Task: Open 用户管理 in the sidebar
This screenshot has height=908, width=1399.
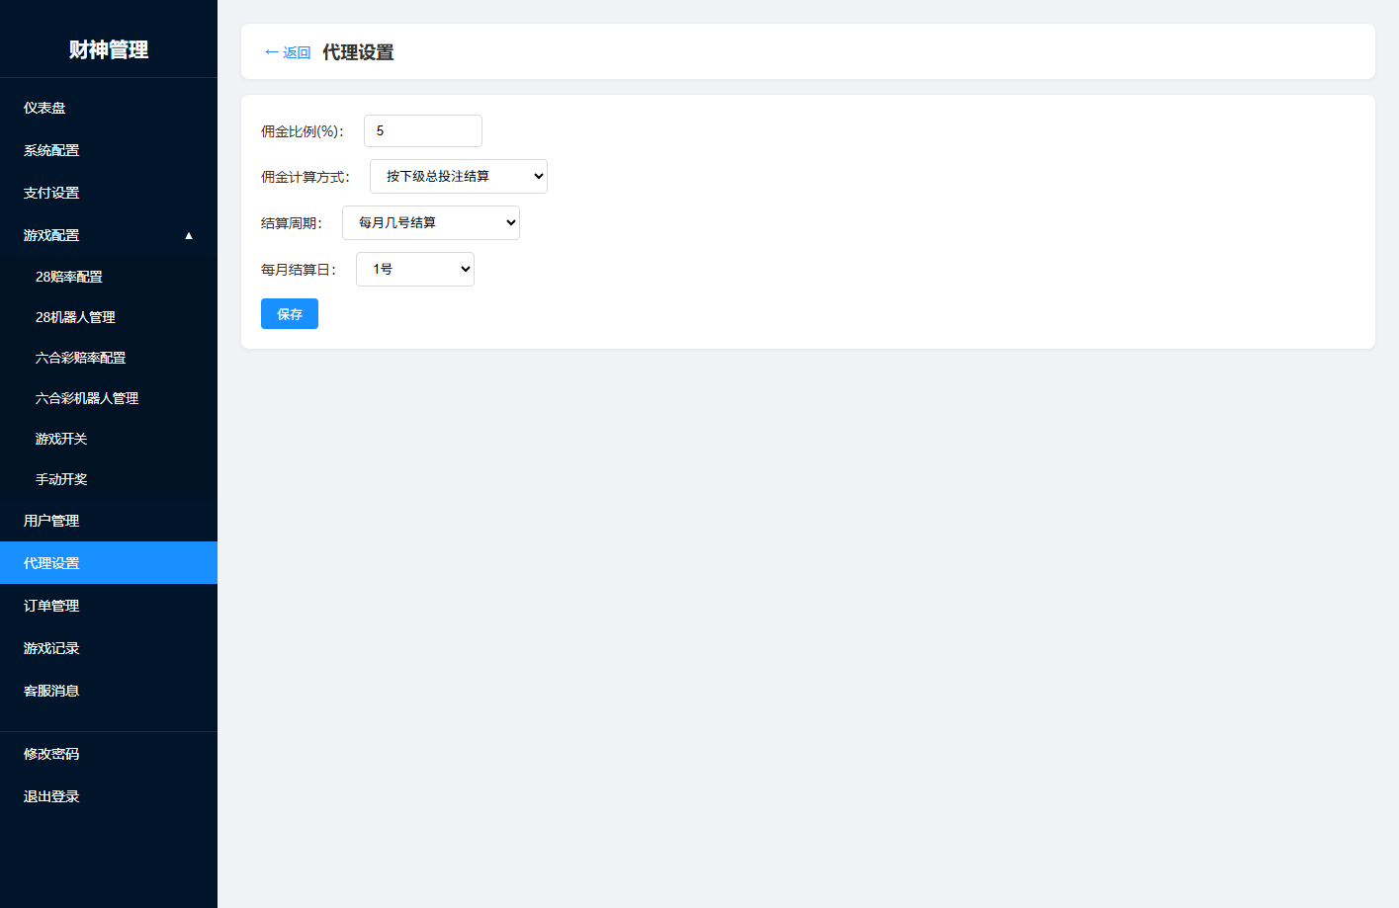Action: tap(109, 521)
